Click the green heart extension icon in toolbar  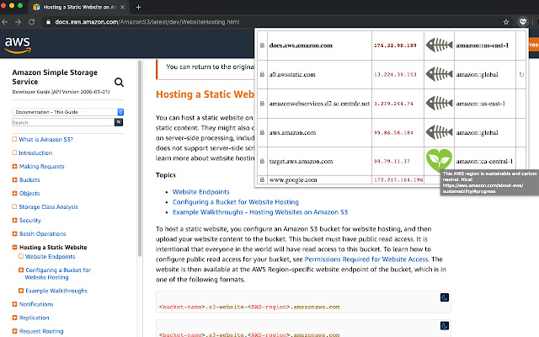pos(523,22)
